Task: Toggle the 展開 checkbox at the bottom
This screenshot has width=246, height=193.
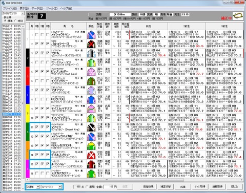Action: (x=87, y=187)
